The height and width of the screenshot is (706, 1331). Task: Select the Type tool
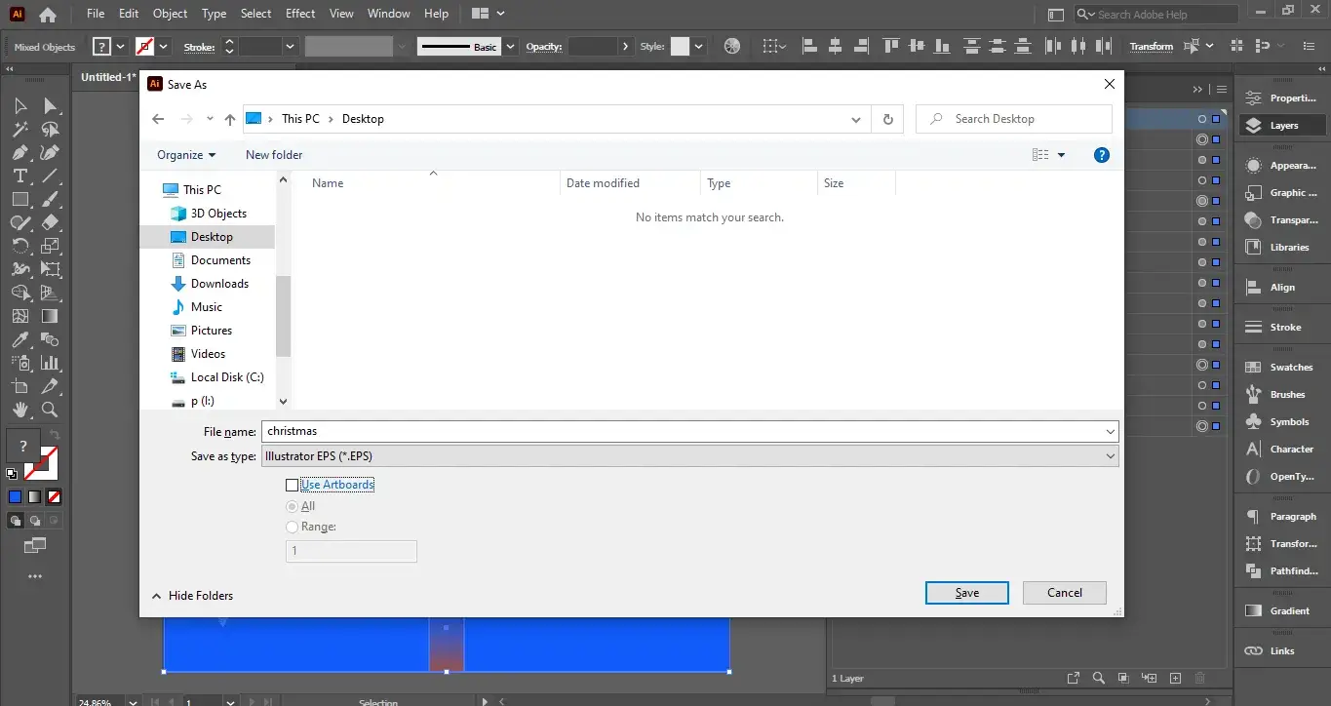20,176
